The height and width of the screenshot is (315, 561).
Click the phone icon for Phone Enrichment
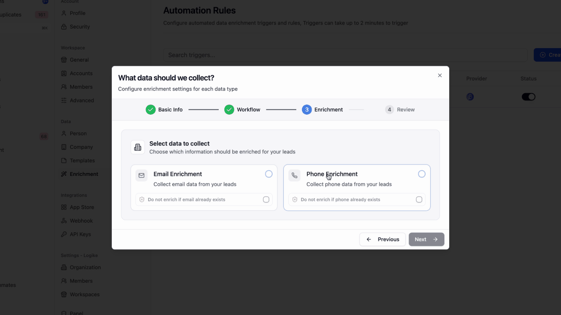coord(295,175)
